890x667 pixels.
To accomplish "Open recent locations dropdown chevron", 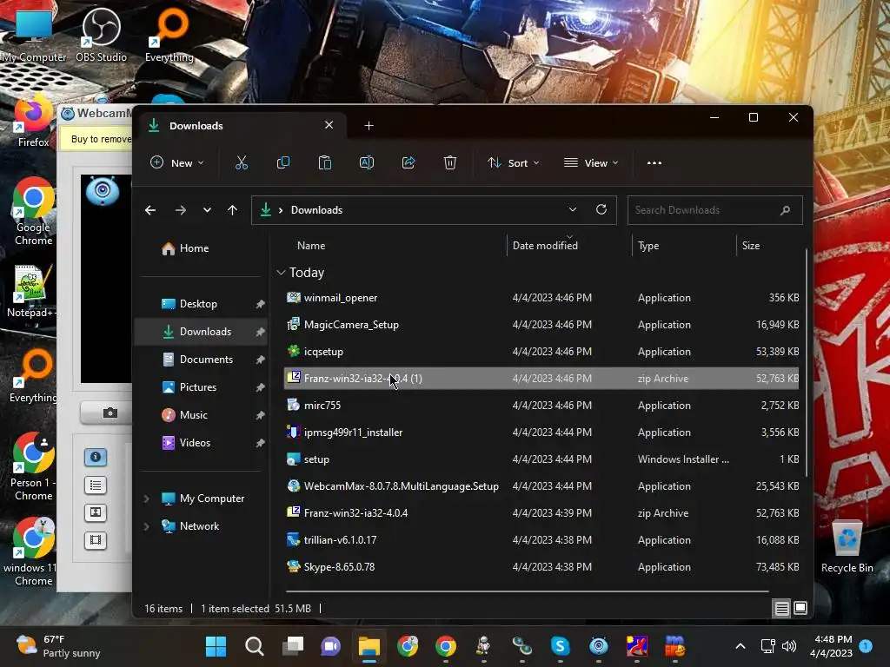I will [207, 210].
